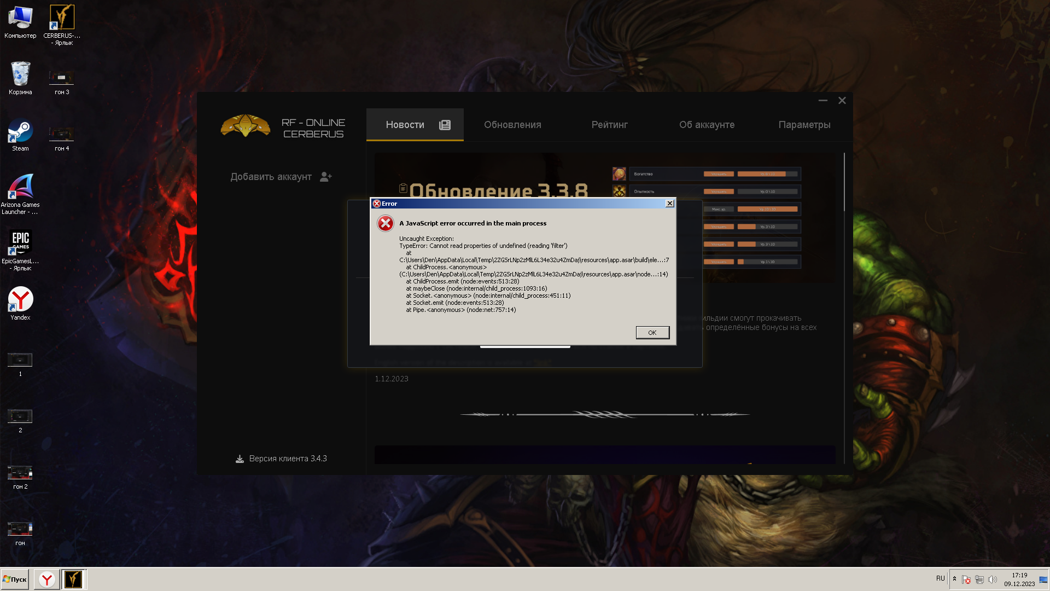Click the Show Desktop button in taskbar corner
Image resolution: width=1050 pixels, height=591 pixels.
(x=1043, y=580)
